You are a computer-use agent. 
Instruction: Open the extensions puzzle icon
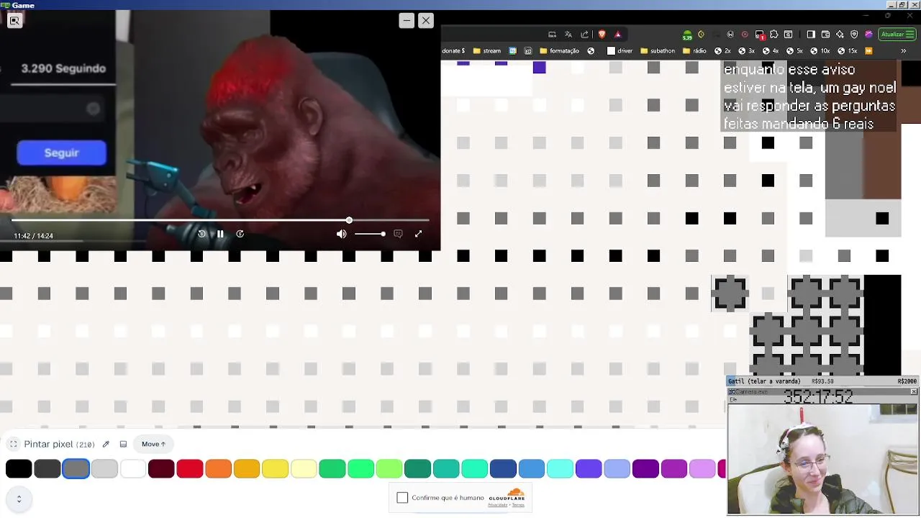pos(773,34)
